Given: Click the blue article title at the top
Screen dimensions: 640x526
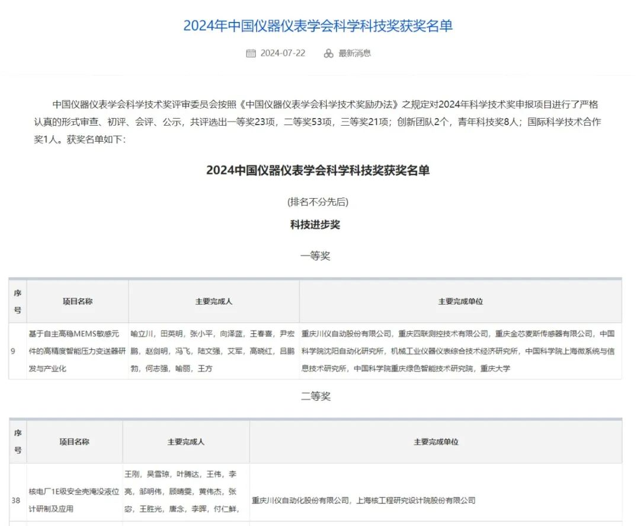Looking at the screenshot, I should click(x=318, y=26).
